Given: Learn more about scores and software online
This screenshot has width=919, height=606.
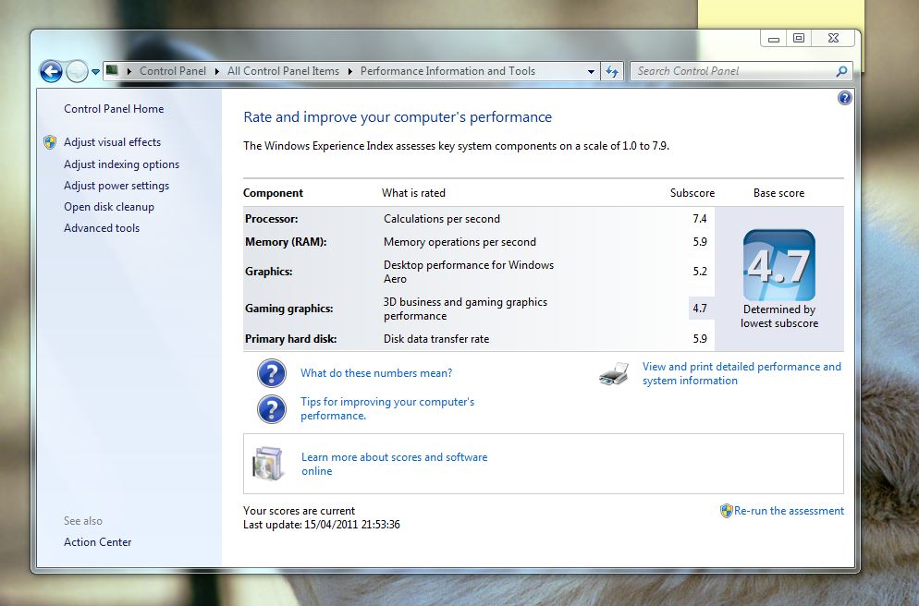Looking at the screenshot, I should coord(395,465).
